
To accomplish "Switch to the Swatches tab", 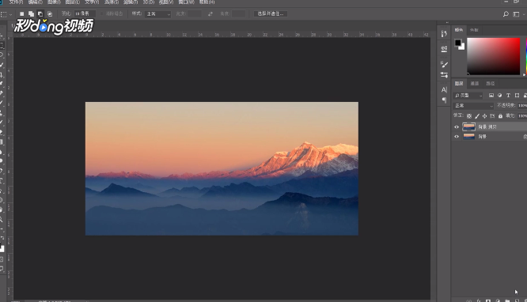I will 474,30.
